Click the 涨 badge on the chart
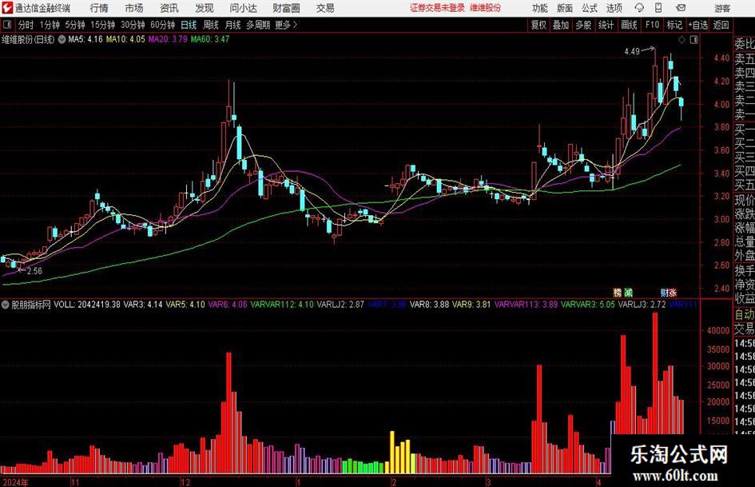 [673, 292]
